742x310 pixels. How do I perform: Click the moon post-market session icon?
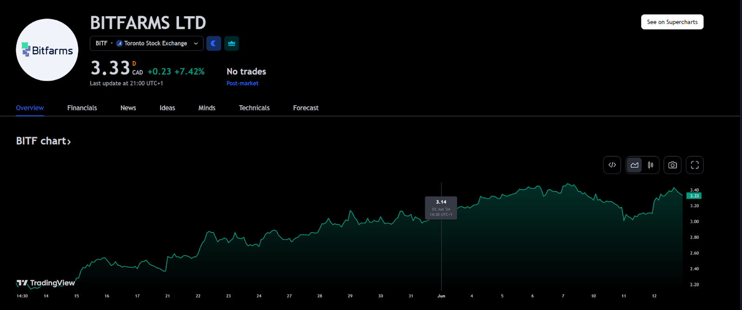213,43
